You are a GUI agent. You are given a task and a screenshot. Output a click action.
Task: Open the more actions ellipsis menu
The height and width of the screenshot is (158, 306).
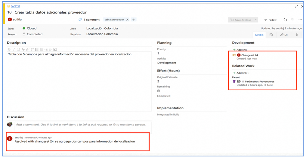300,20
